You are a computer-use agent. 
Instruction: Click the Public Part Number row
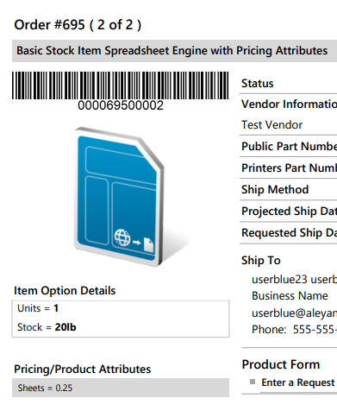289,146
